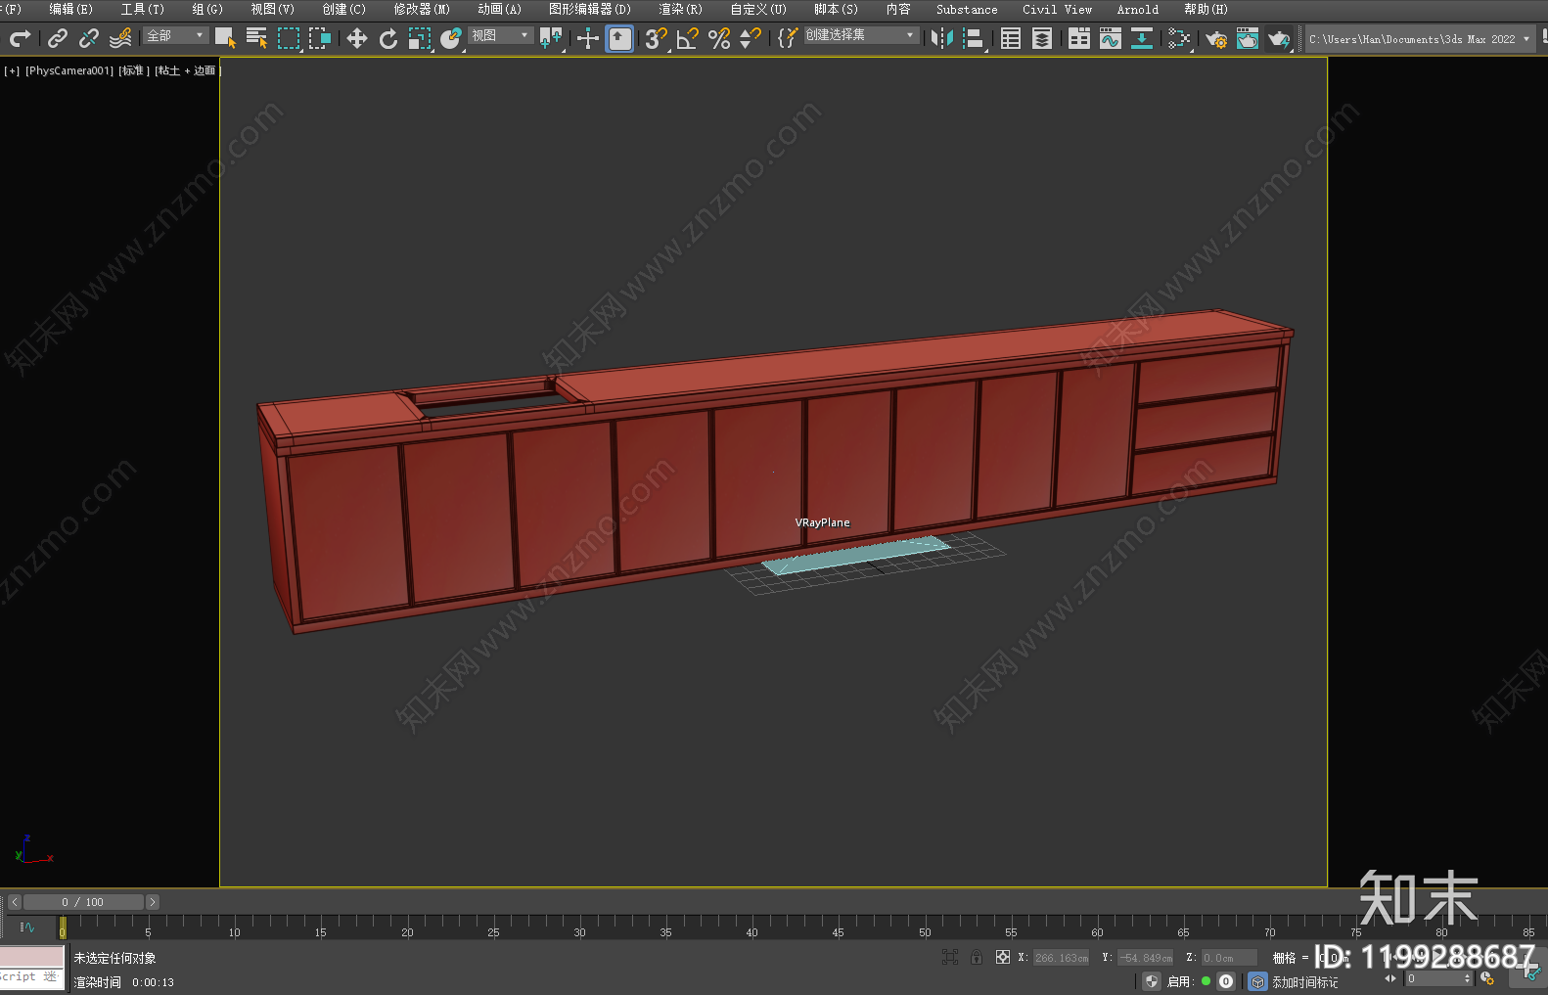Screen dimensions: 1548x995
Task: Click the Select and Place tool
Action: pos(451,38)
